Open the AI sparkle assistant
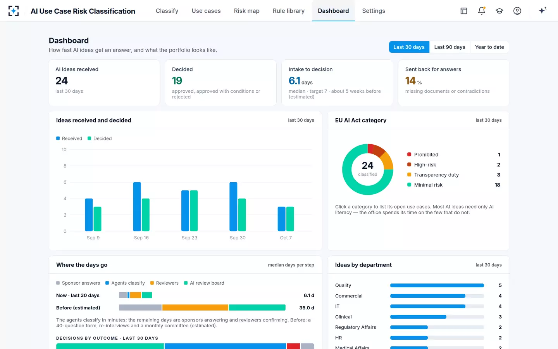 point(542,10)
